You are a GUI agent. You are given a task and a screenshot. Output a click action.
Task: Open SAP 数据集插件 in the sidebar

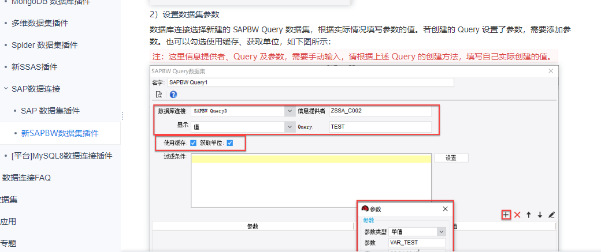[51, 111]
